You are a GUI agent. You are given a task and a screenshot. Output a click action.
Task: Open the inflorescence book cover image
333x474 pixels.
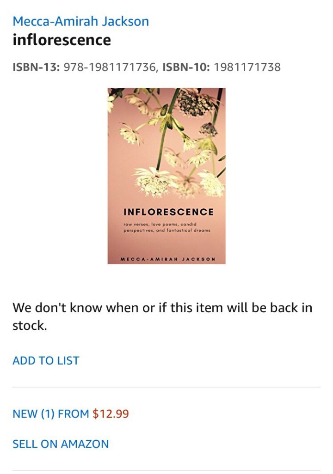(x=166, y=176)
